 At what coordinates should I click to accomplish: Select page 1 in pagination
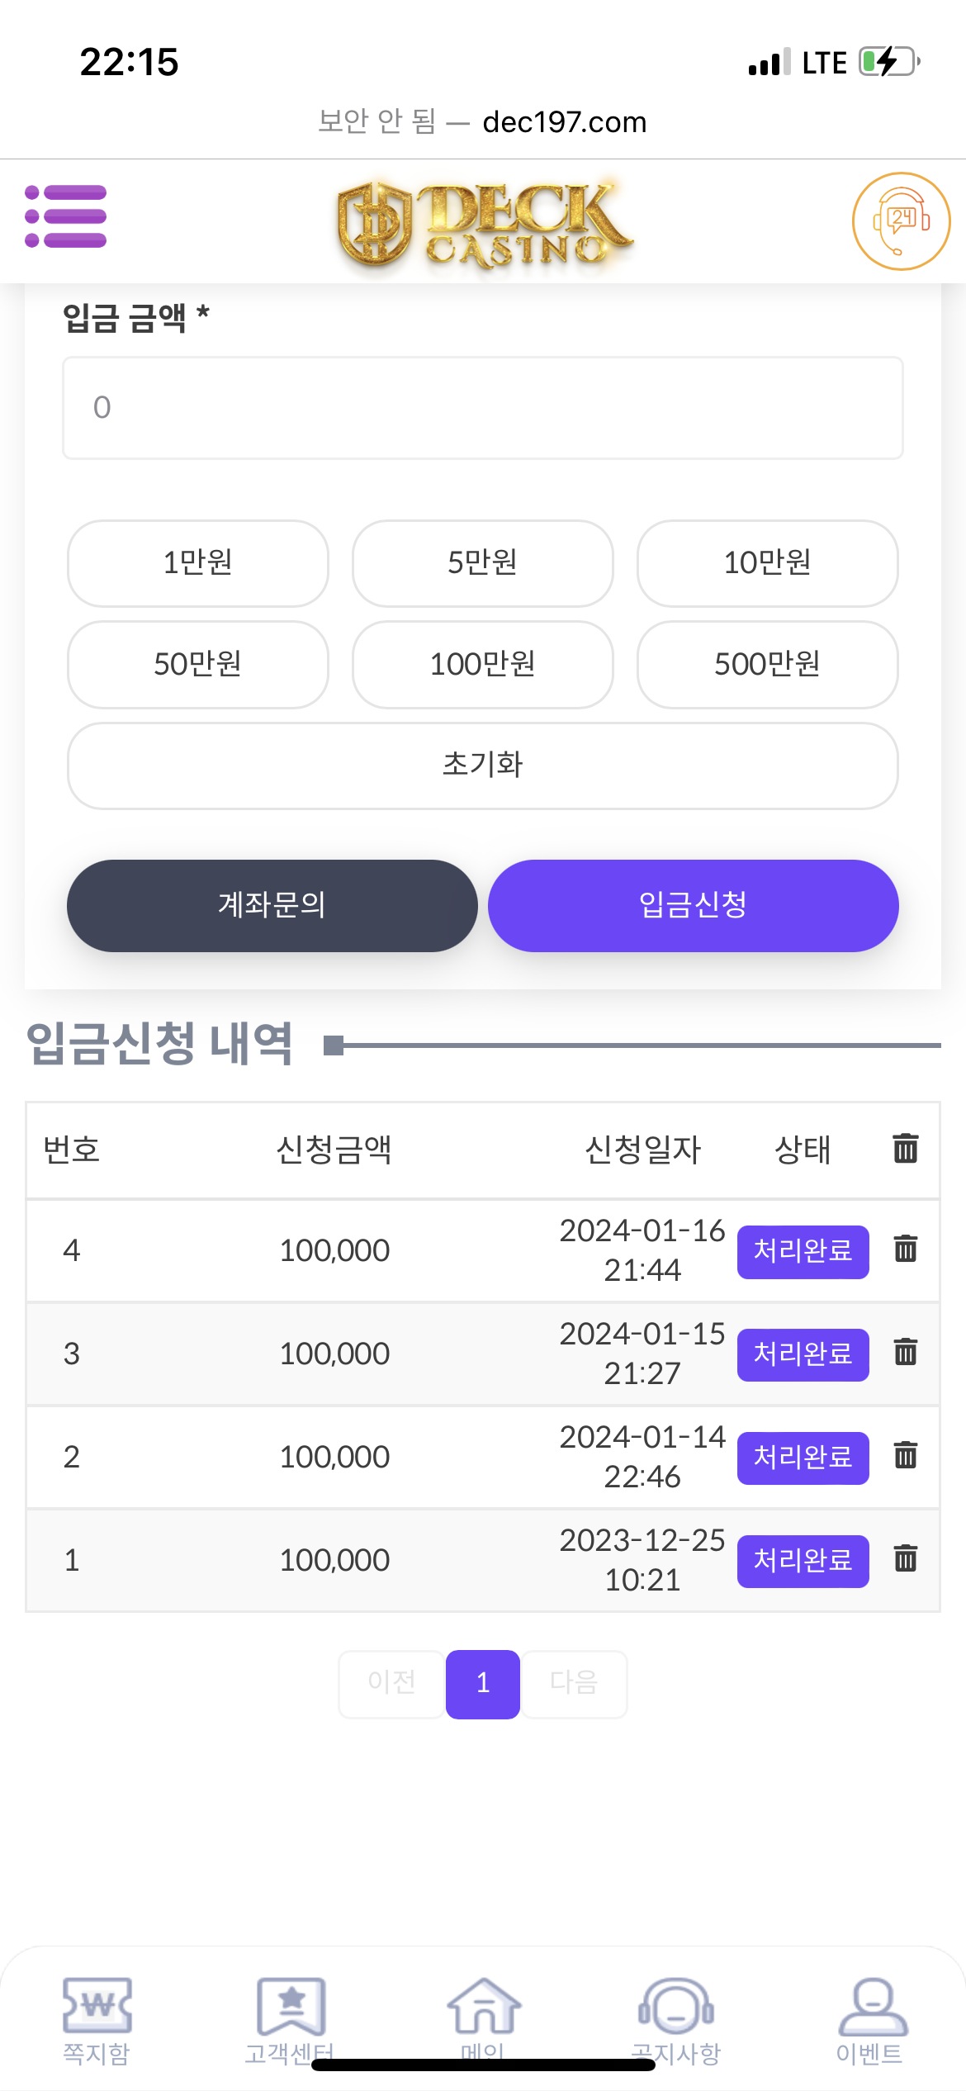click(x=483, y=1683)
